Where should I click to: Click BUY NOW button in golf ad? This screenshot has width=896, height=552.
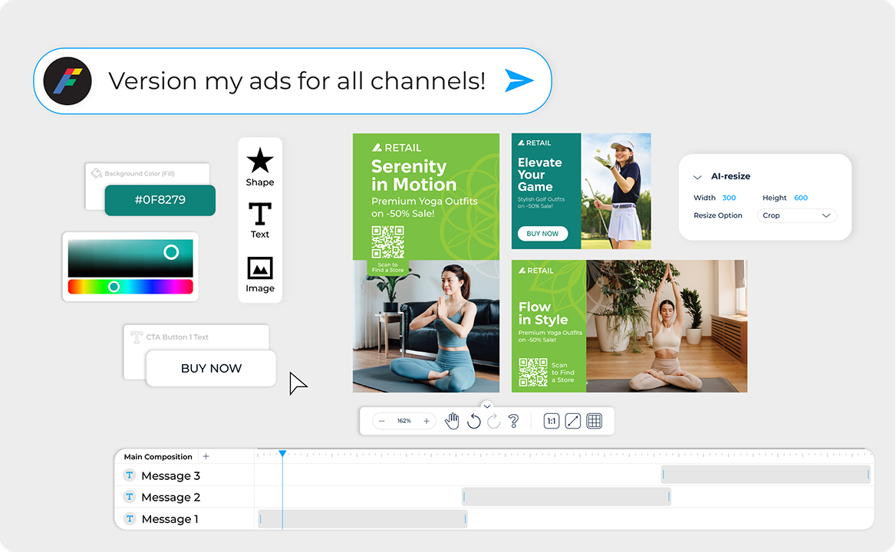click(x=542, y=234)
